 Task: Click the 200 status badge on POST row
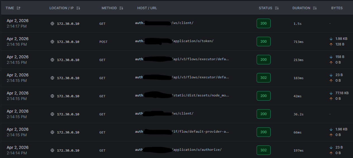point(263,42)
